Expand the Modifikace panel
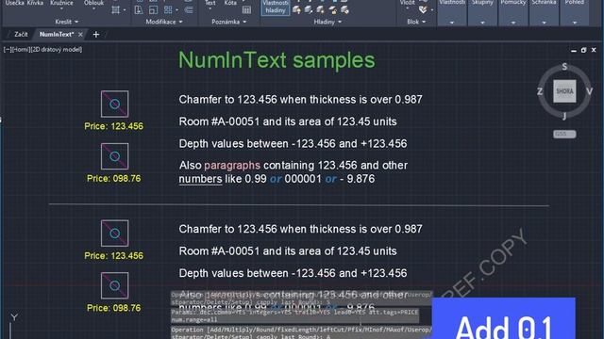Screen dimensions: 604x339 coord(164,22)
